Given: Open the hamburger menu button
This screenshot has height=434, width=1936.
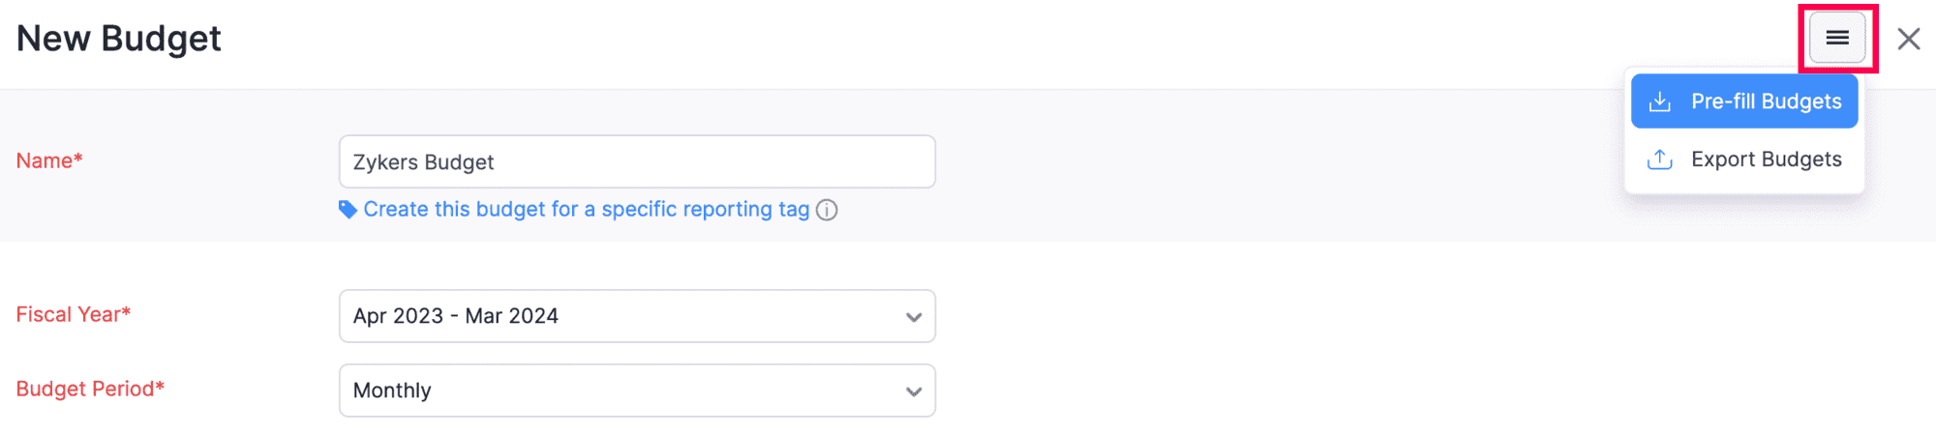Looking at the screenshot, I should click(x=1837, y=39).
